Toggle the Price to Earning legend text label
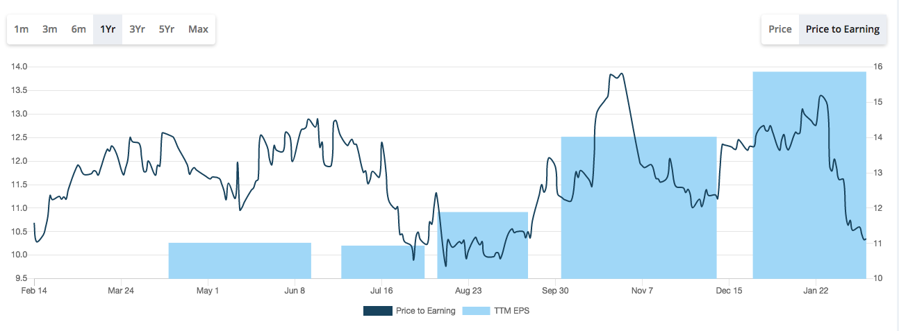The height and width of the screenshot is (331, 899). coord(425,311)
